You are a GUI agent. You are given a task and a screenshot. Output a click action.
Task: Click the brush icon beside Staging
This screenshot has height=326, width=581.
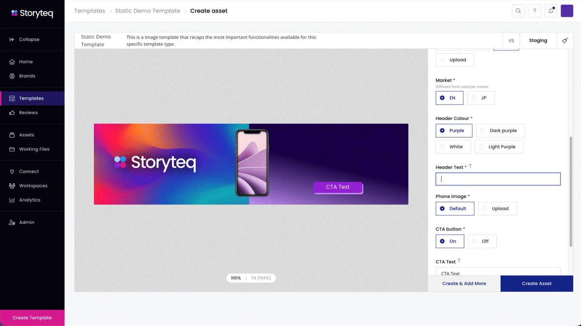coord(565,41)
